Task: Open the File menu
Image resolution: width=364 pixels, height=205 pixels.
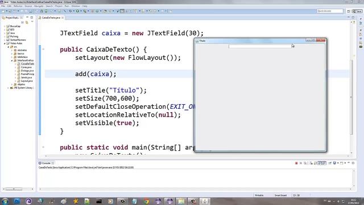Action: (x=3, y=6)
